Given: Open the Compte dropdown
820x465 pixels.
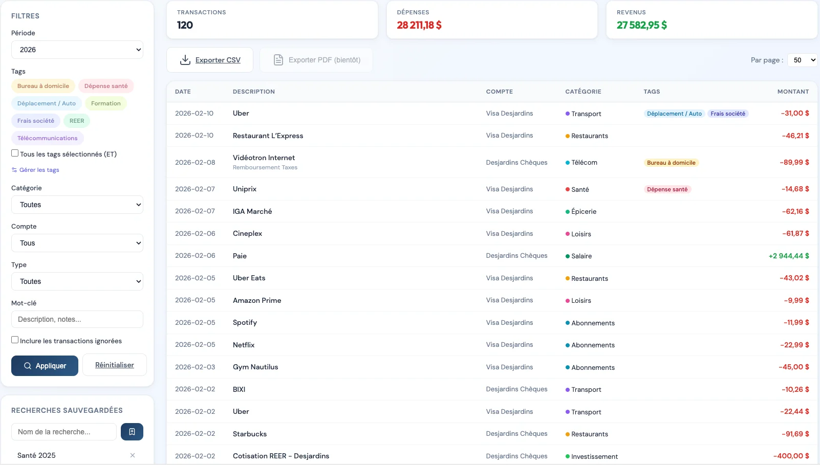Looking at the screenshot, I should tap(77, 243).
